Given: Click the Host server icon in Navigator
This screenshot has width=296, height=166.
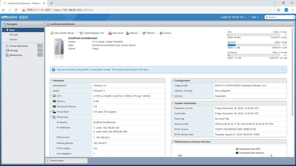Looking at the screenshot, I should (7, 30).
